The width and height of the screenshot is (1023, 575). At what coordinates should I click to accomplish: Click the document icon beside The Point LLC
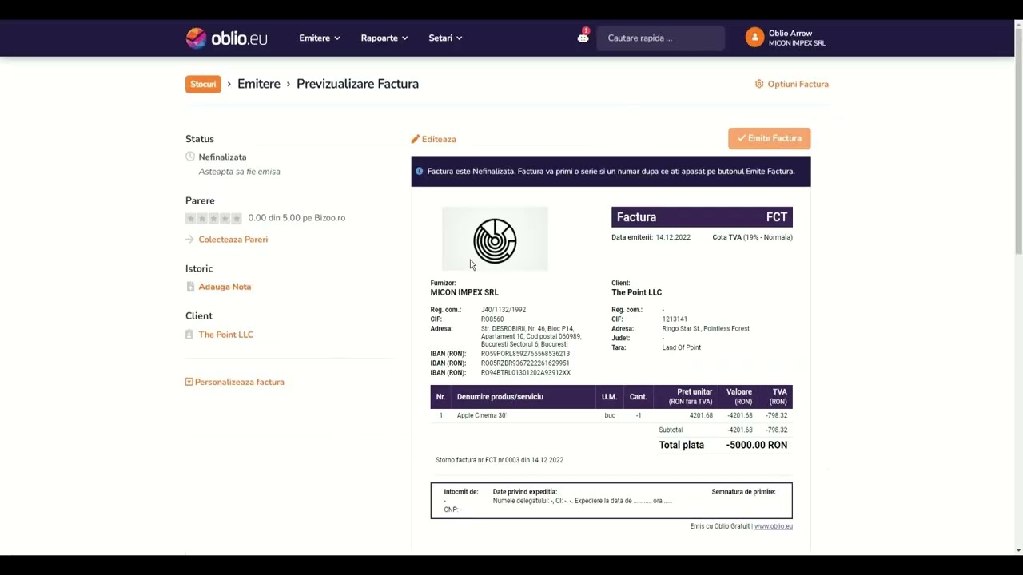[190, 335]
